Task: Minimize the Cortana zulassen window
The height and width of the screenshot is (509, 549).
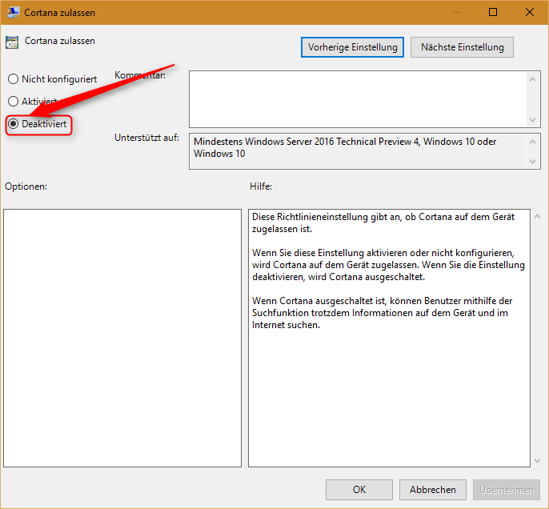Action: click(x=456, y=12)
